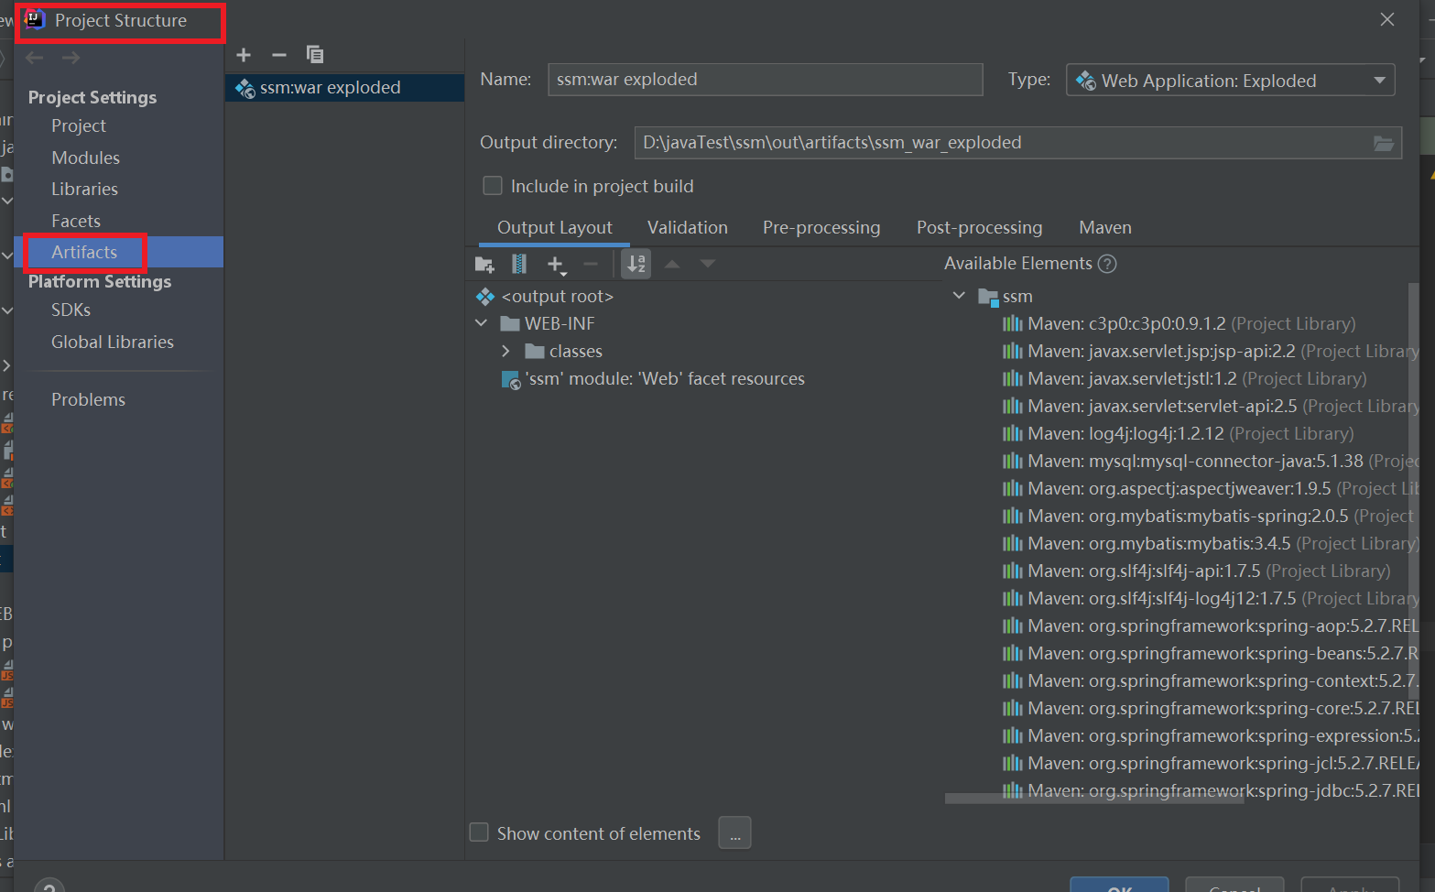Click the output root icon
Viewport: 1435px width, 892px height.
485,297
